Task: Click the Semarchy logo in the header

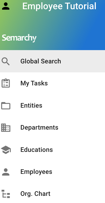Action: 19,38
